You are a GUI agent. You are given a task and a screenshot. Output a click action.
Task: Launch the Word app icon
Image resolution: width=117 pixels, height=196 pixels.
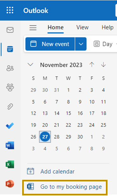pyautogui.click(x=10, y=145)
